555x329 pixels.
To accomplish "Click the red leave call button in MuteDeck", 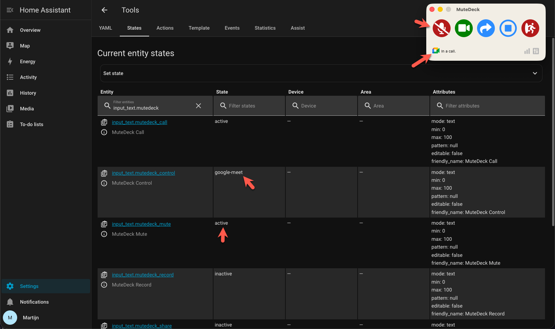I will coord(530,28).
